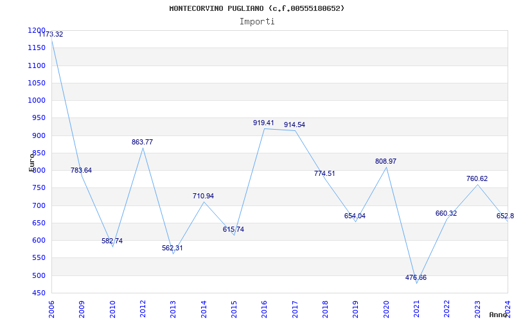The width and height of the screenshot is (514, 321).
Task: Click the 710.94 data label
Action: pyautogui.click(x=203, y=196)
